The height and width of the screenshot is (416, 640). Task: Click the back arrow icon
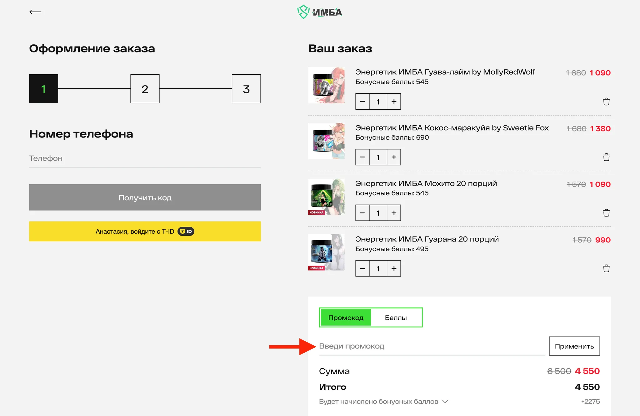(x=35, y=12)
